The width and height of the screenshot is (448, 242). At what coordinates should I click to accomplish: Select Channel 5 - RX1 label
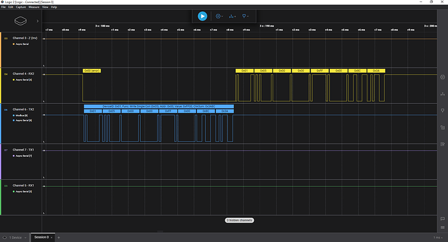click(23, 185)
